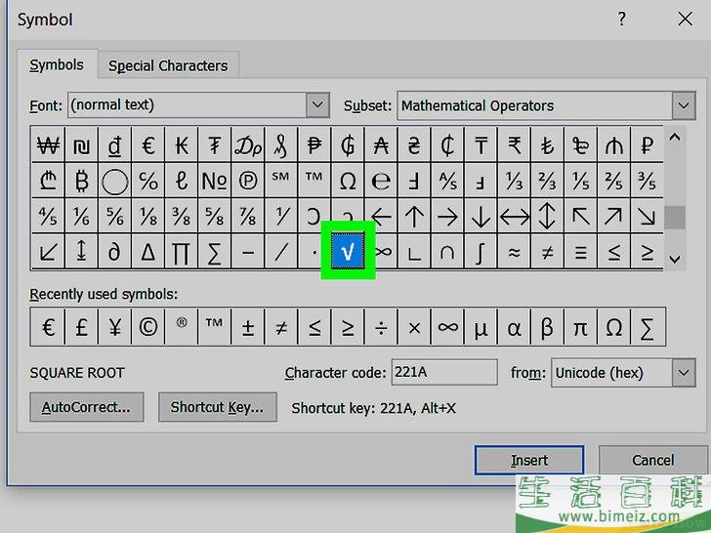
Task: Click the integral symbol in the grid
Action: point(481,253)
